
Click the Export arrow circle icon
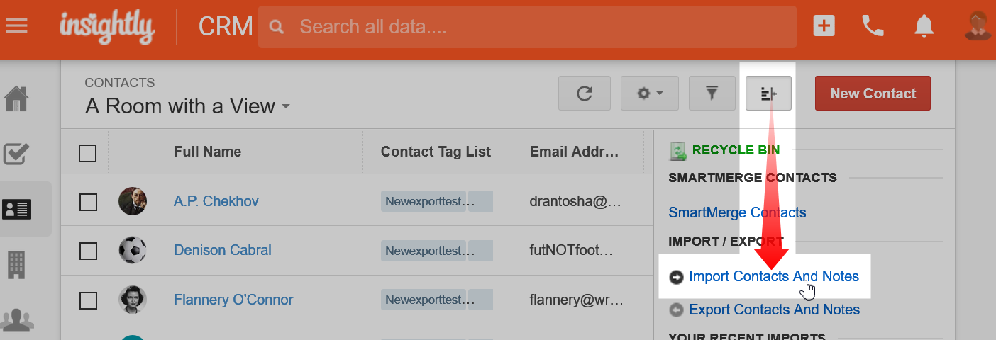[676, 310]
